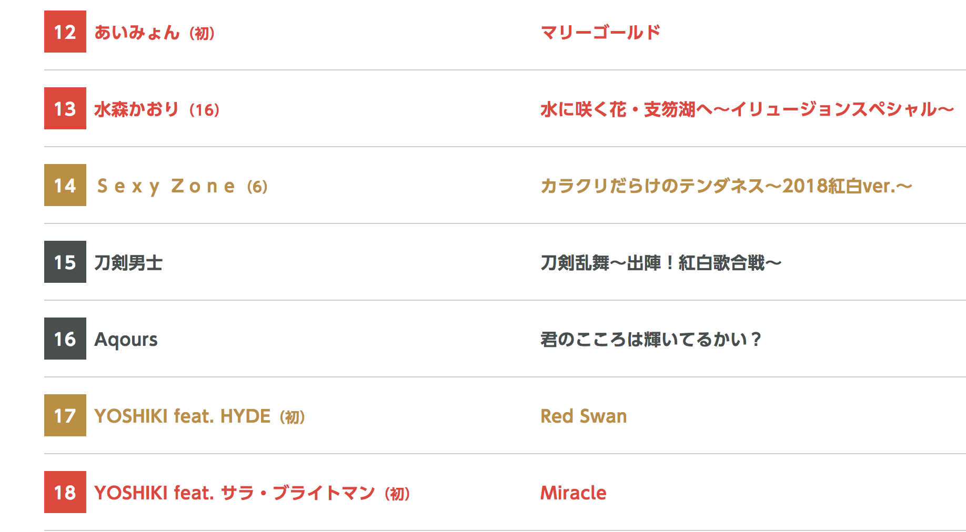
Task: Click song title Red Swan
Action: (583, 416)
